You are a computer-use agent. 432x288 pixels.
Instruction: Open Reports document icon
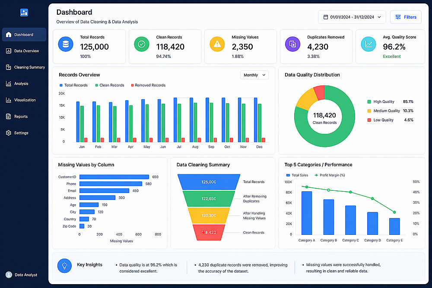click(9, 117)
